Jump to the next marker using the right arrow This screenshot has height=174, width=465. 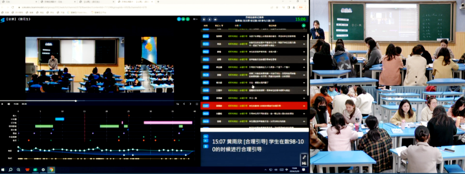[189, 104]
